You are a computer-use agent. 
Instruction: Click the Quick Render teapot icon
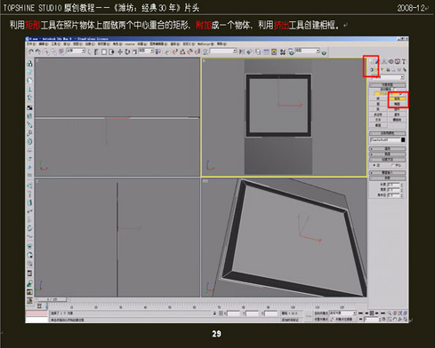[324, 53]
